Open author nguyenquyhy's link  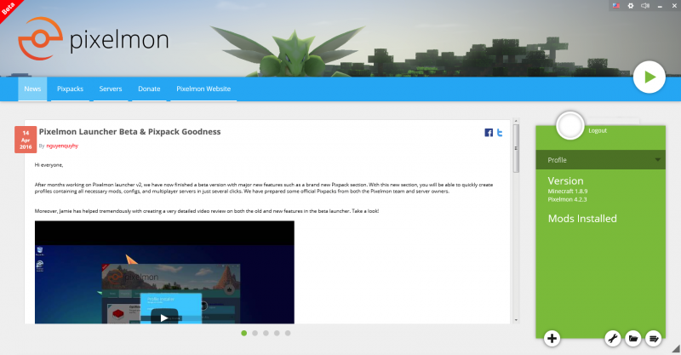62,146
